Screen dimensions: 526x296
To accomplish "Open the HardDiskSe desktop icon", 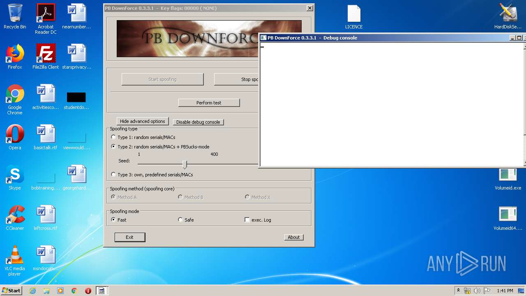I will [x=508, y=16].
